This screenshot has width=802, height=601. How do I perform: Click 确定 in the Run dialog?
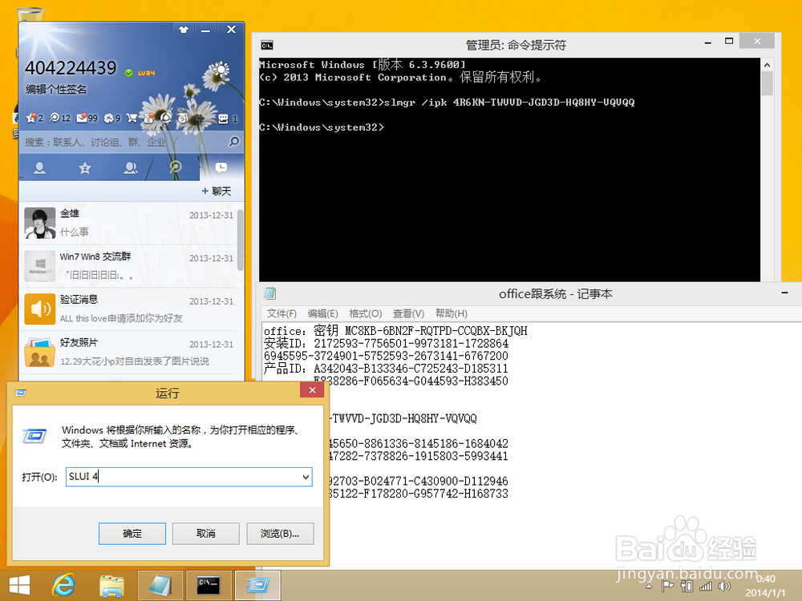[x=132, y=534]
